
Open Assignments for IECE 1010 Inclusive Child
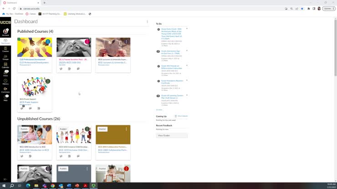69,156
